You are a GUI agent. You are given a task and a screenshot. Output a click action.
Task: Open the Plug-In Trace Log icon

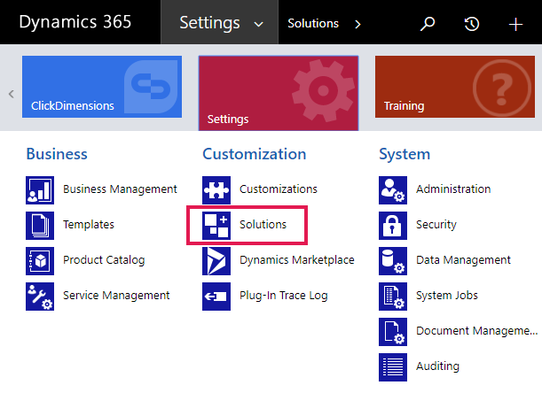pyautogui.click(x=216, y=297)
